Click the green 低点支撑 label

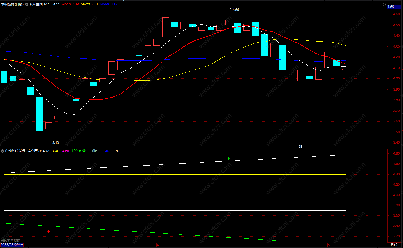(x=79, y=151)
